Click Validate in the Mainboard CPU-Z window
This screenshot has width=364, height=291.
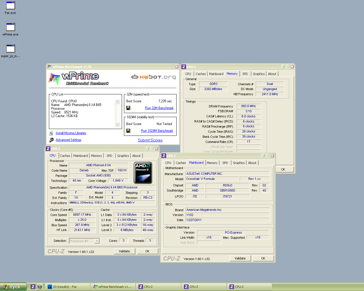coord(240,258)
